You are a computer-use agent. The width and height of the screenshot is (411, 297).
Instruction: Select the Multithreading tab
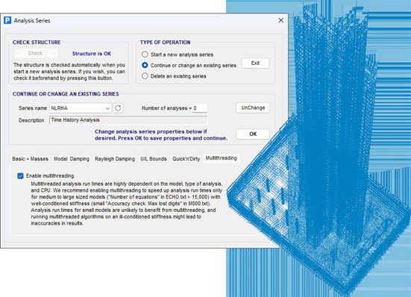click(x=221, y=158)
